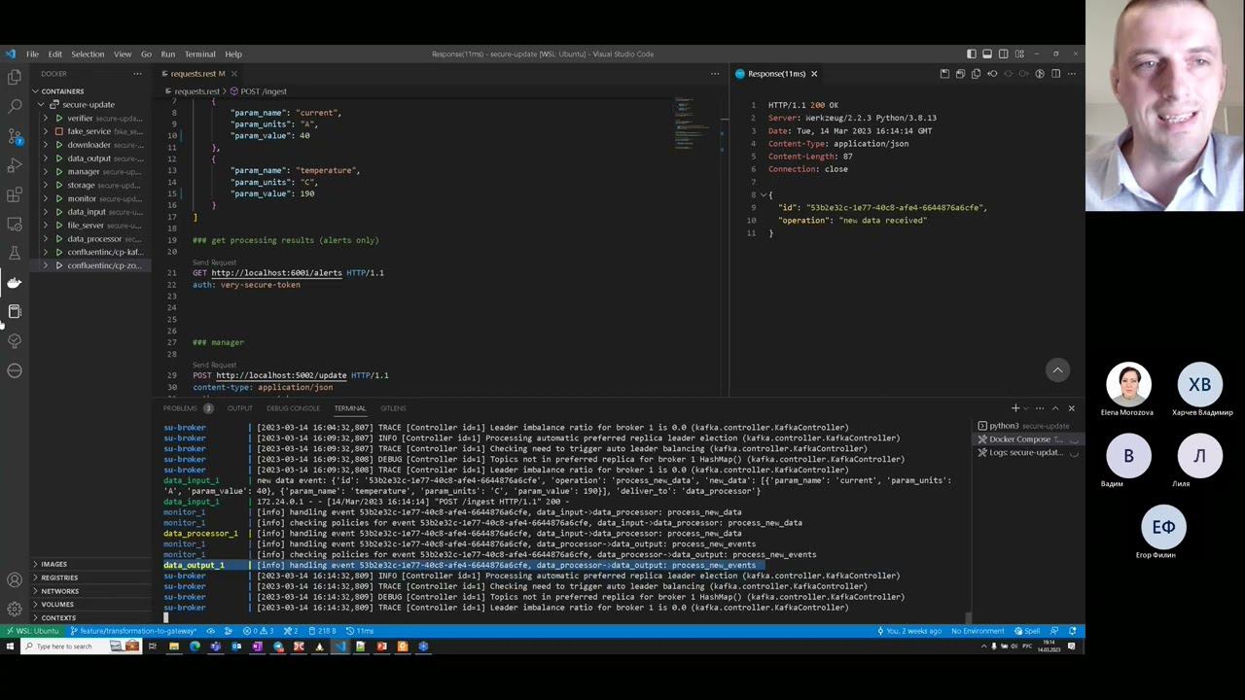
Task: Save the response using the save icon
Action: click(x=944, y=74)
